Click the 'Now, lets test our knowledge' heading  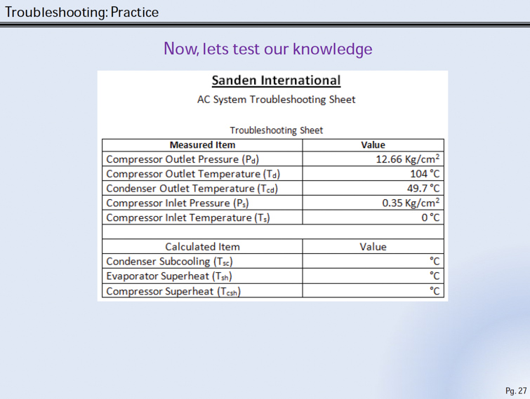tap(267, 48)
